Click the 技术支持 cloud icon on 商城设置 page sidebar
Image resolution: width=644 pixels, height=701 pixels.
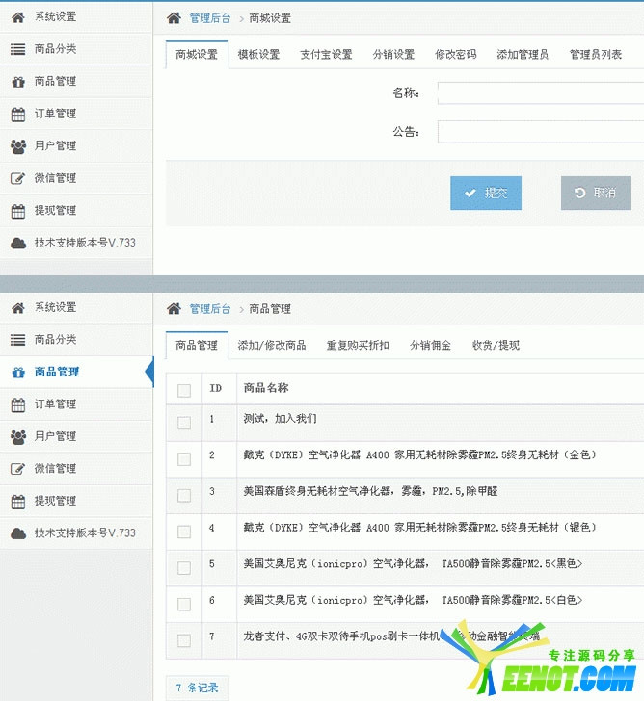[18, 244]
